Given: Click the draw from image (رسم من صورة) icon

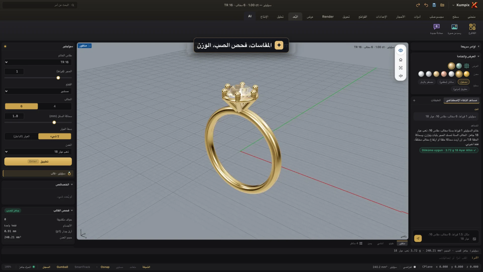Looking at the screenshot, I should (454, 29).
